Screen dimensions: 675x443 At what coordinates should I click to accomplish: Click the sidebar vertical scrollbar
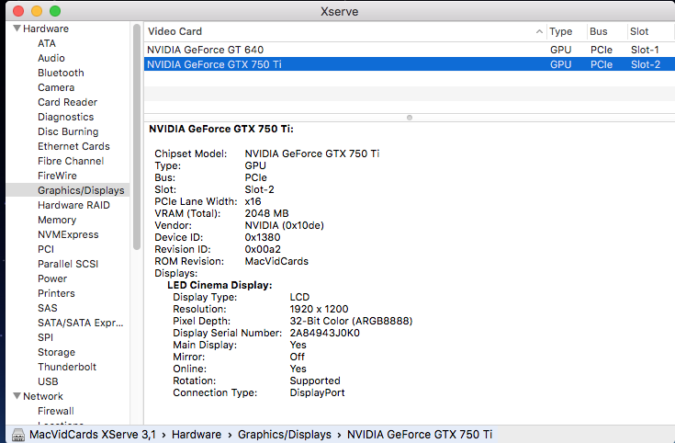[x=137, y=137]
